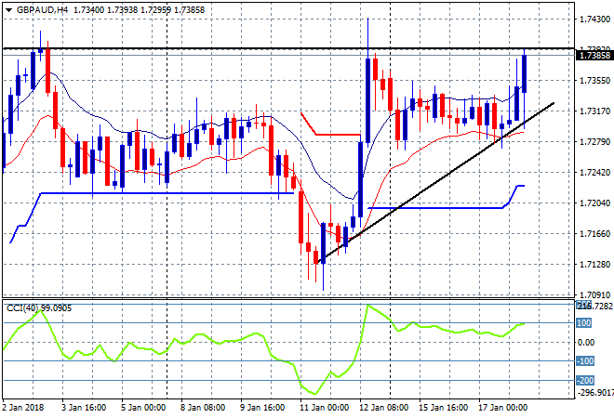Click the CCI -200 level label
The width and height of the screenshot is (614, 418).
(585, 380)
